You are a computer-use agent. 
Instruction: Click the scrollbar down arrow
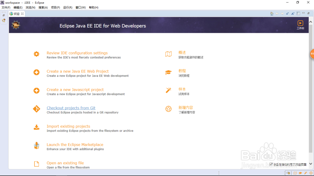[x=311, y=164]
